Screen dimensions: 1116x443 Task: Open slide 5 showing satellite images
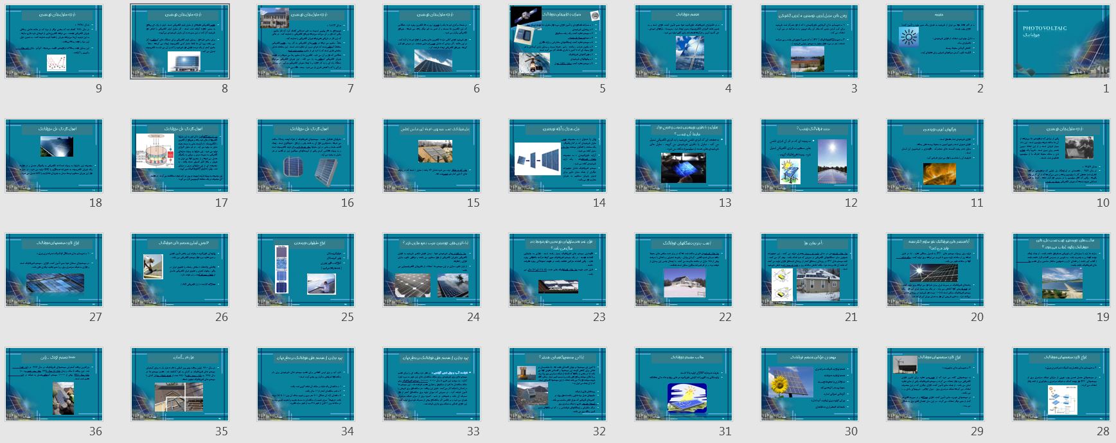coord(557,42)
